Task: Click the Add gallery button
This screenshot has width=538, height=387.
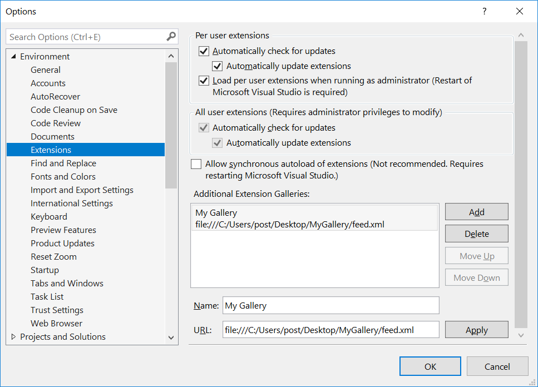Action: pyautogui.click(x=476, y=211)
